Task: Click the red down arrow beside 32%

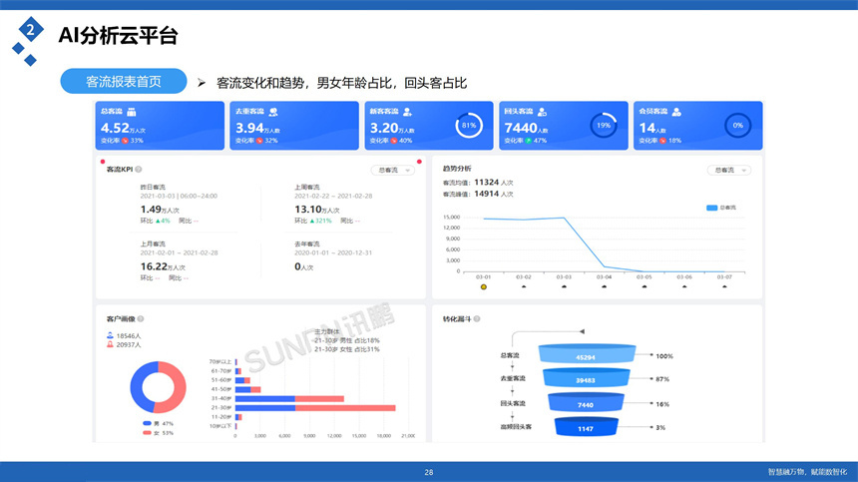Action: pos(259,141)
